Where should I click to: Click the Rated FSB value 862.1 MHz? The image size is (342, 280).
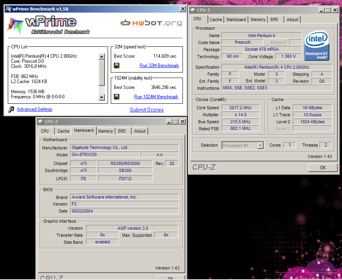(x=240, y=129)
